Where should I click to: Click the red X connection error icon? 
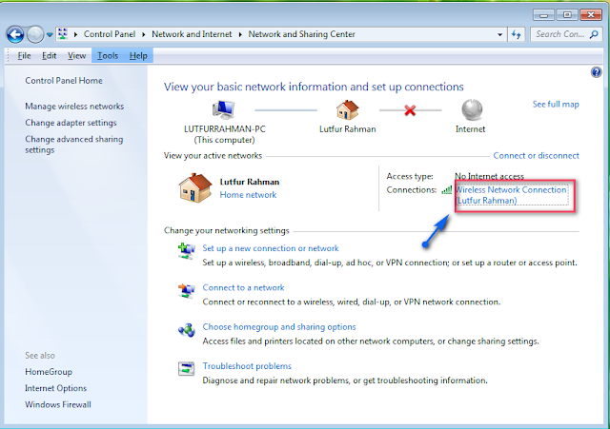tap(410, 110)
